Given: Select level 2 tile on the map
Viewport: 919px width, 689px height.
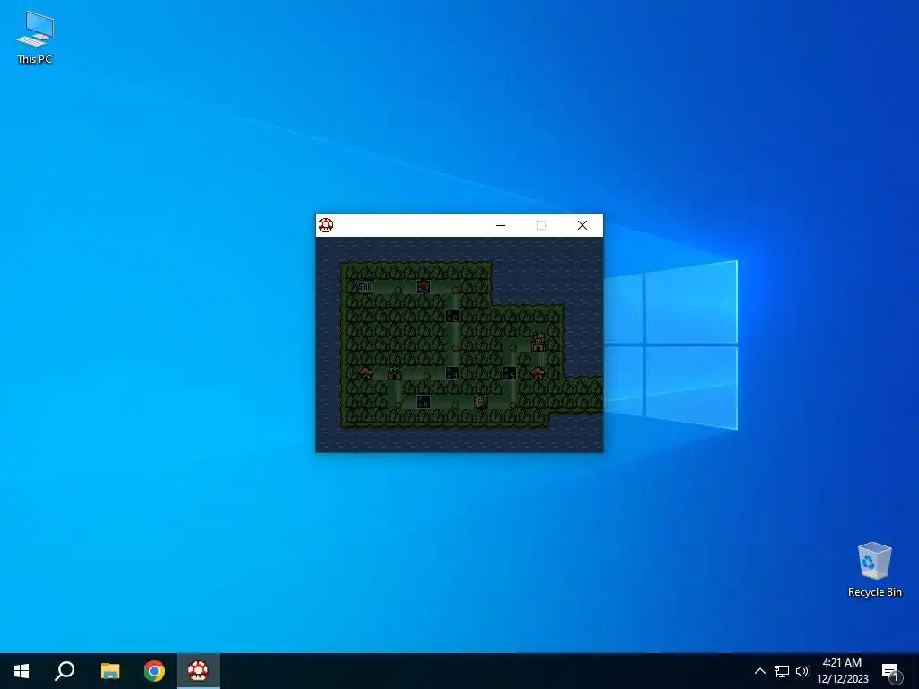Looking at the screenshot, I should coord(452,316).
